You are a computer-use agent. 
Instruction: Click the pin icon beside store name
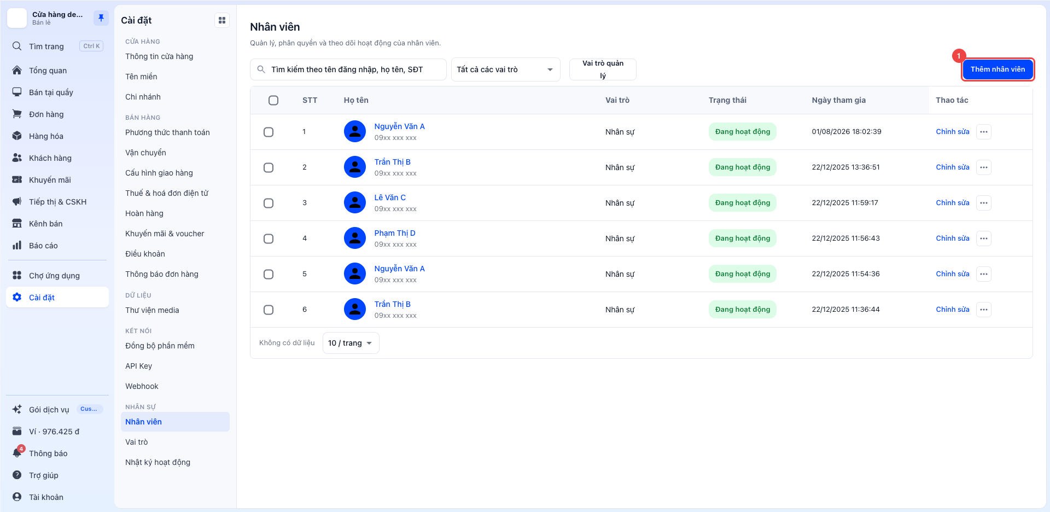[x=101, y=18]
